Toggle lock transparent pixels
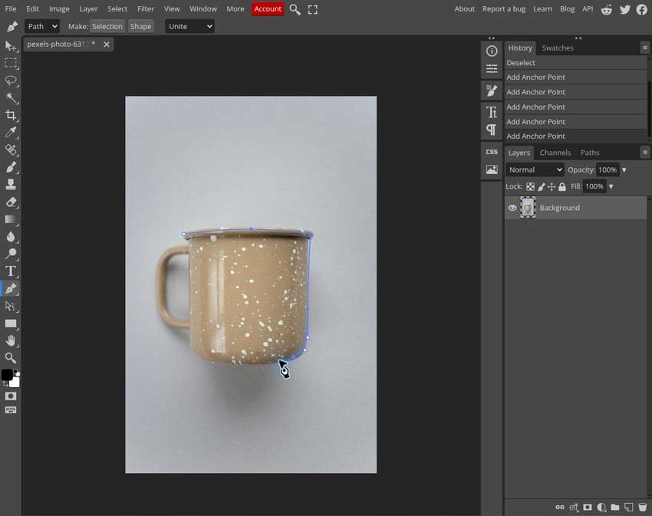Screen dimensions: 652x516 (530, 186)
